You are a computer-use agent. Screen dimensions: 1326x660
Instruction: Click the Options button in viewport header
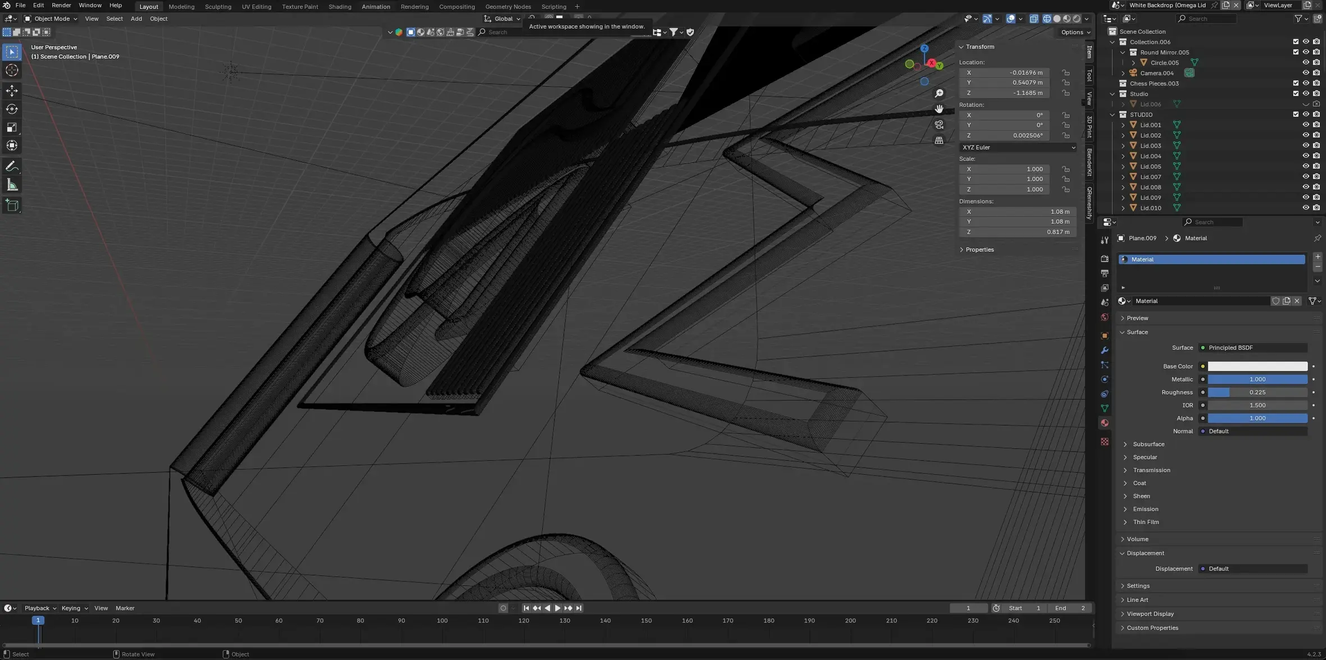(1074, 32)
